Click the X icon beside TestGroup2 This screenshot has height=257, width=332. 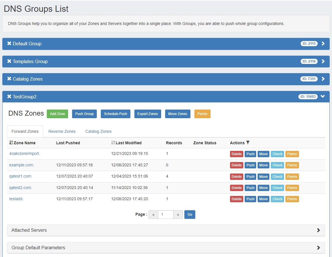pos(9,97)
